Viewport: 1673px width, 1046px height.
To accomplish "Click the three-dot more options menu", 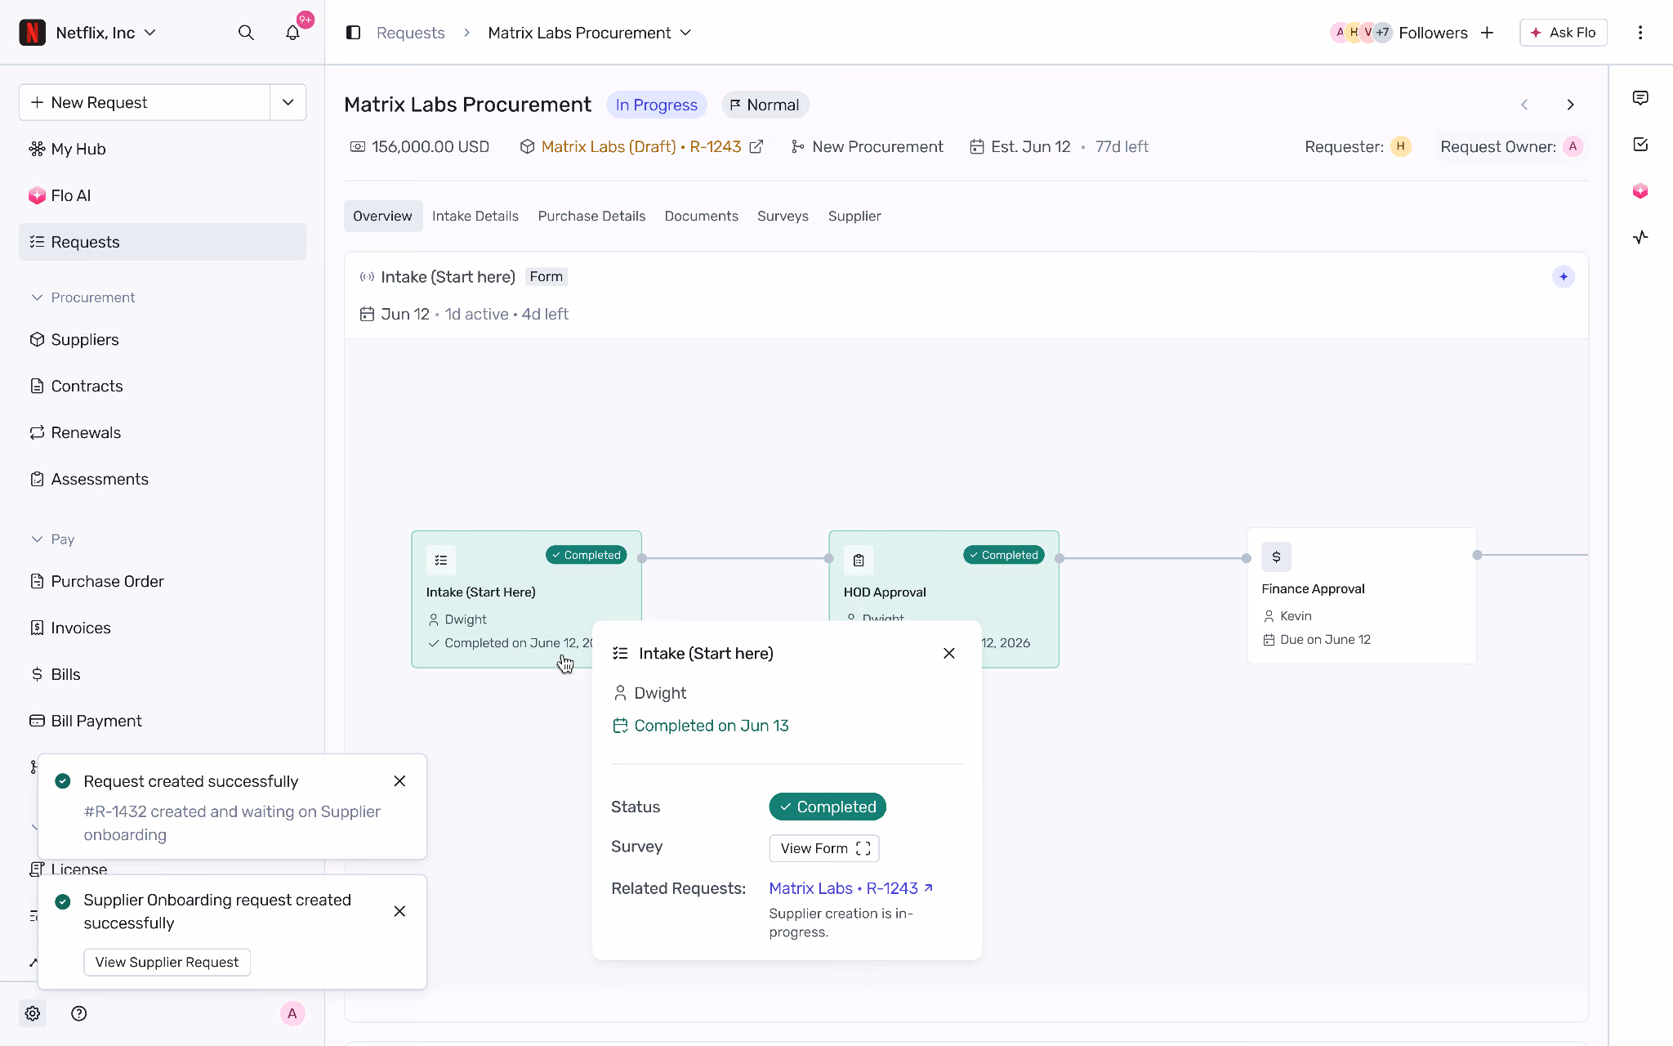I will 1640,33.
